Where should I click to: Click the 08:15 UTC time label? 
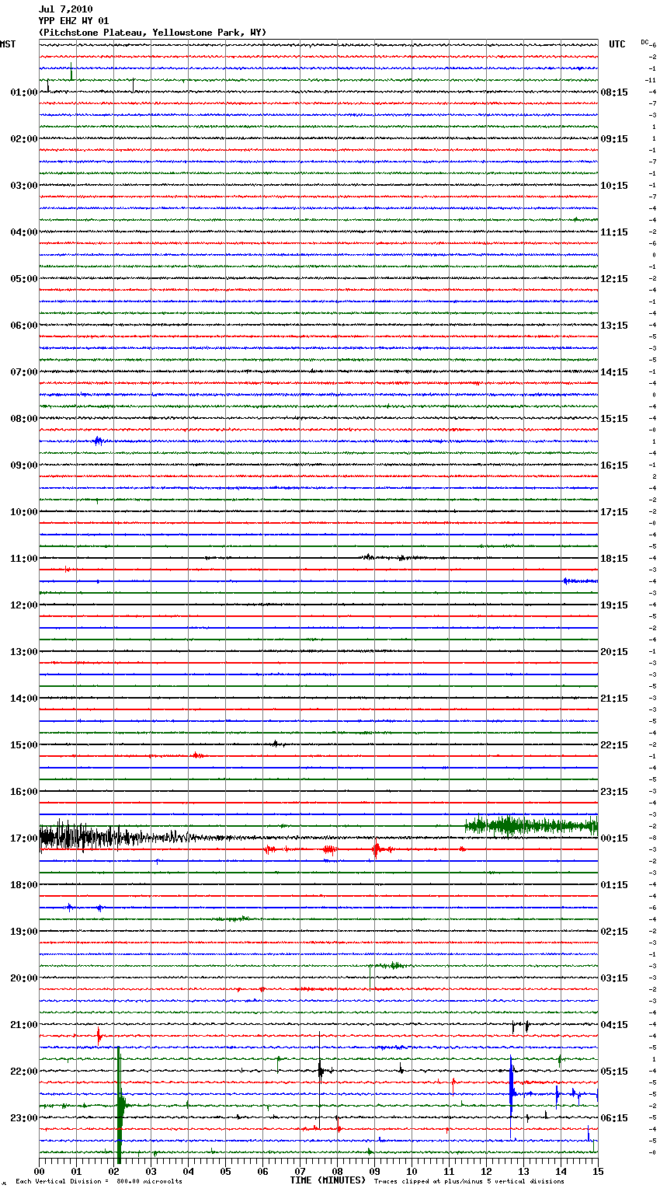[x=614, y=92]
